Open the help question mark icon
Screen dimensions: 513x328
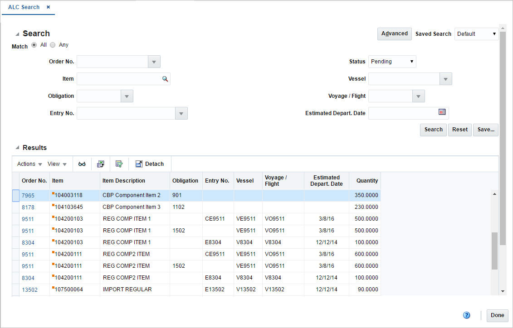click(x=466, y=315)
